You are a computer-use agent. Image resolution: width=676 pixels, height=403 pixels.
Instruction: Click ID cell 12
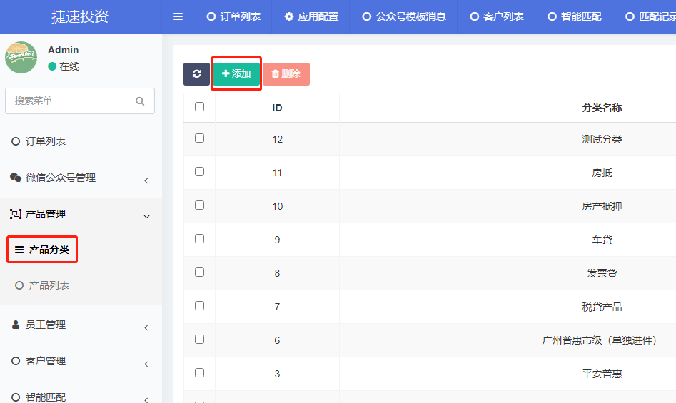(277, 139)
